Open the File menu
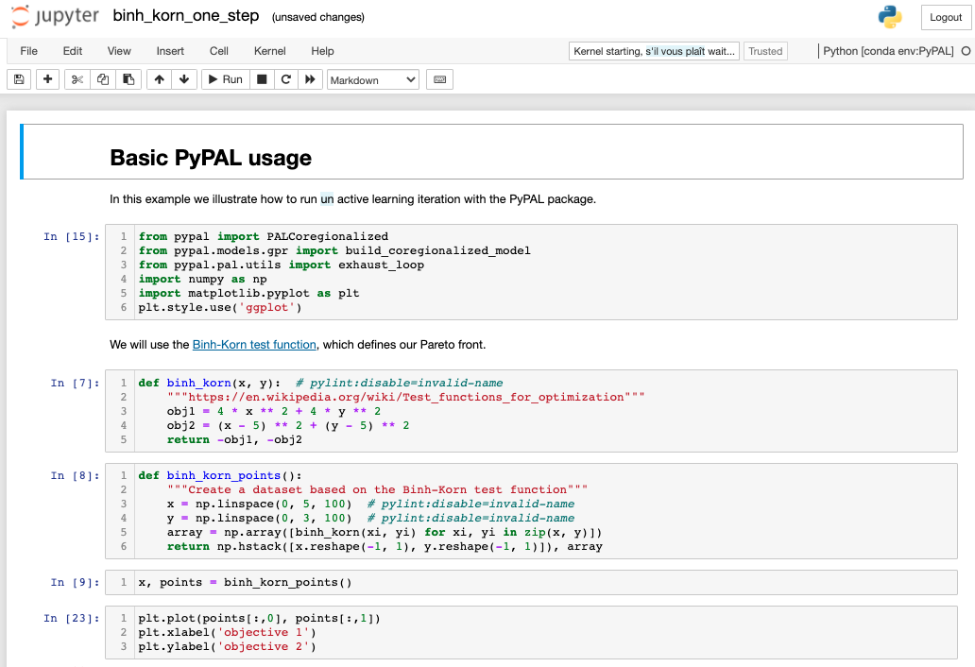Screen dimensions: 975x667 [28, 51]
